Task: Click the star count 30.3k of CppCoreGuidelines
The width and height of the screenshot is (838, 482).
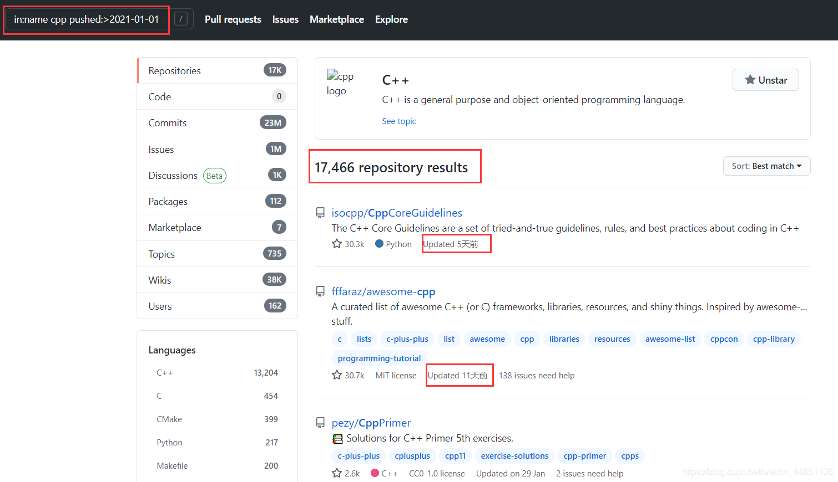Action: click(x=349, y=244)
